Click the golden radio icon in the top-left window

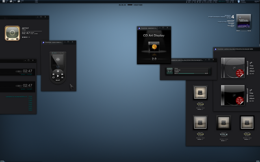point(12,33)
